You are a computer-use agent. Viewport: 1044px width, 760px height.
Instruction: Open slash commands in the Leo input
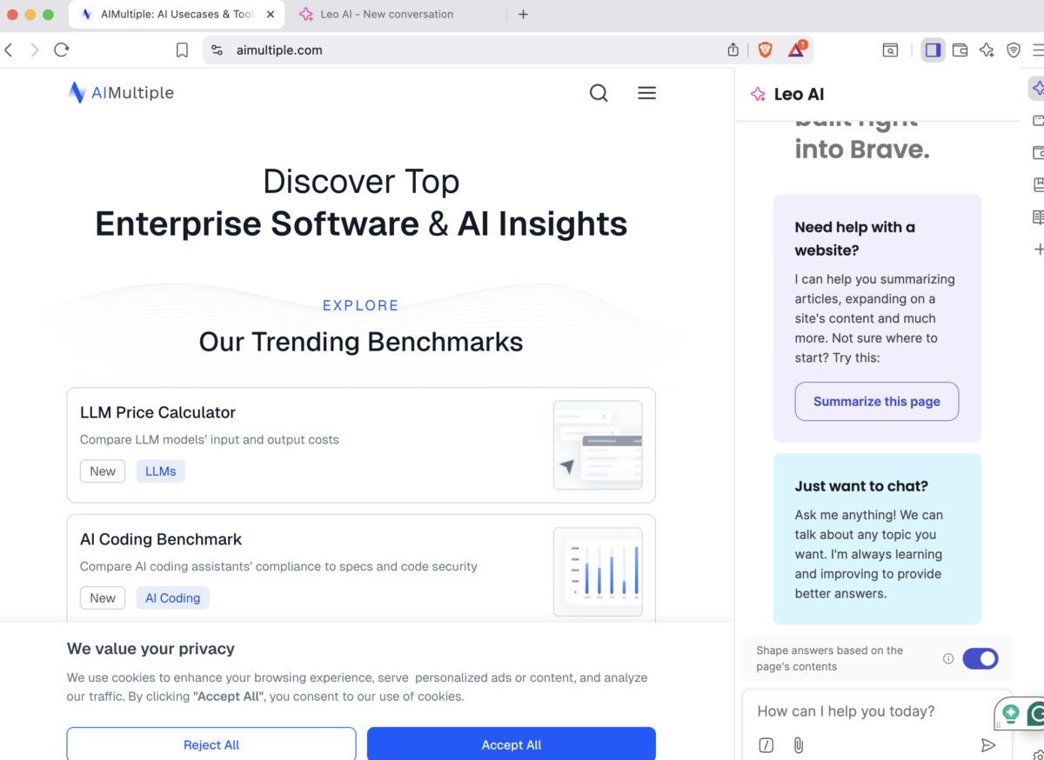766,745
